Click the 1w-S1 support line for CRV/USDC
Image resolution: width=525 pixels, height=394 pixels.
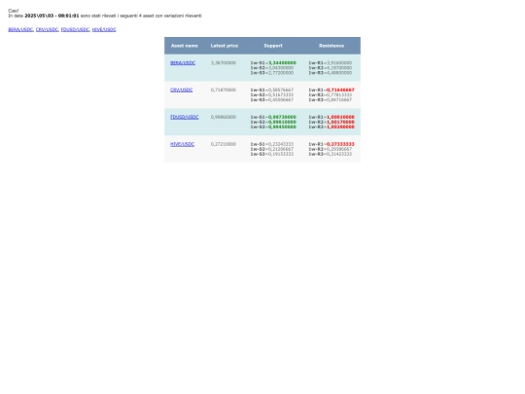click(x=272, y=90)
